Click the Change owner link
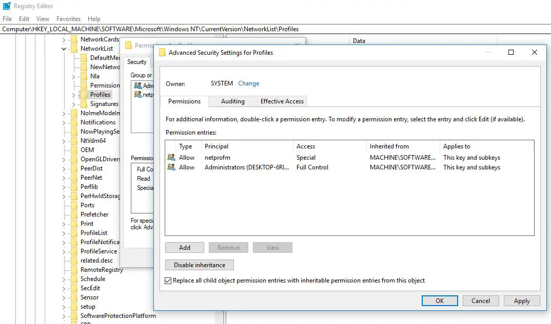 coord(248,83)
